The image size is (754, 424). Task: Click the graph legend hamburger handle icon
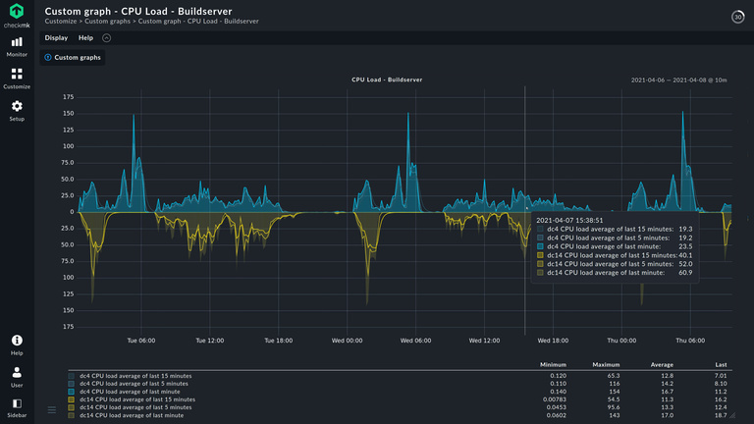coord(52,409)
